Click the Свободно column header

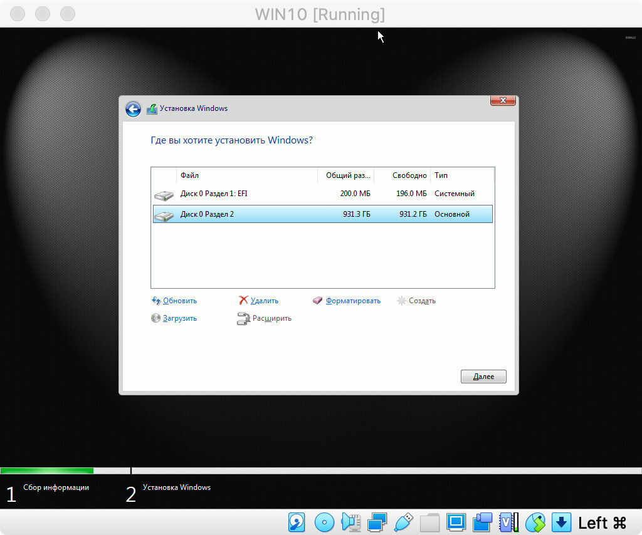tap(402, 175)
